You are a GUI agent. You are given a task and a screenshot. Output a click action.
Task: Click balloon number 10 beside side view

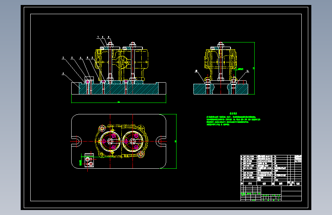(196, 71)
